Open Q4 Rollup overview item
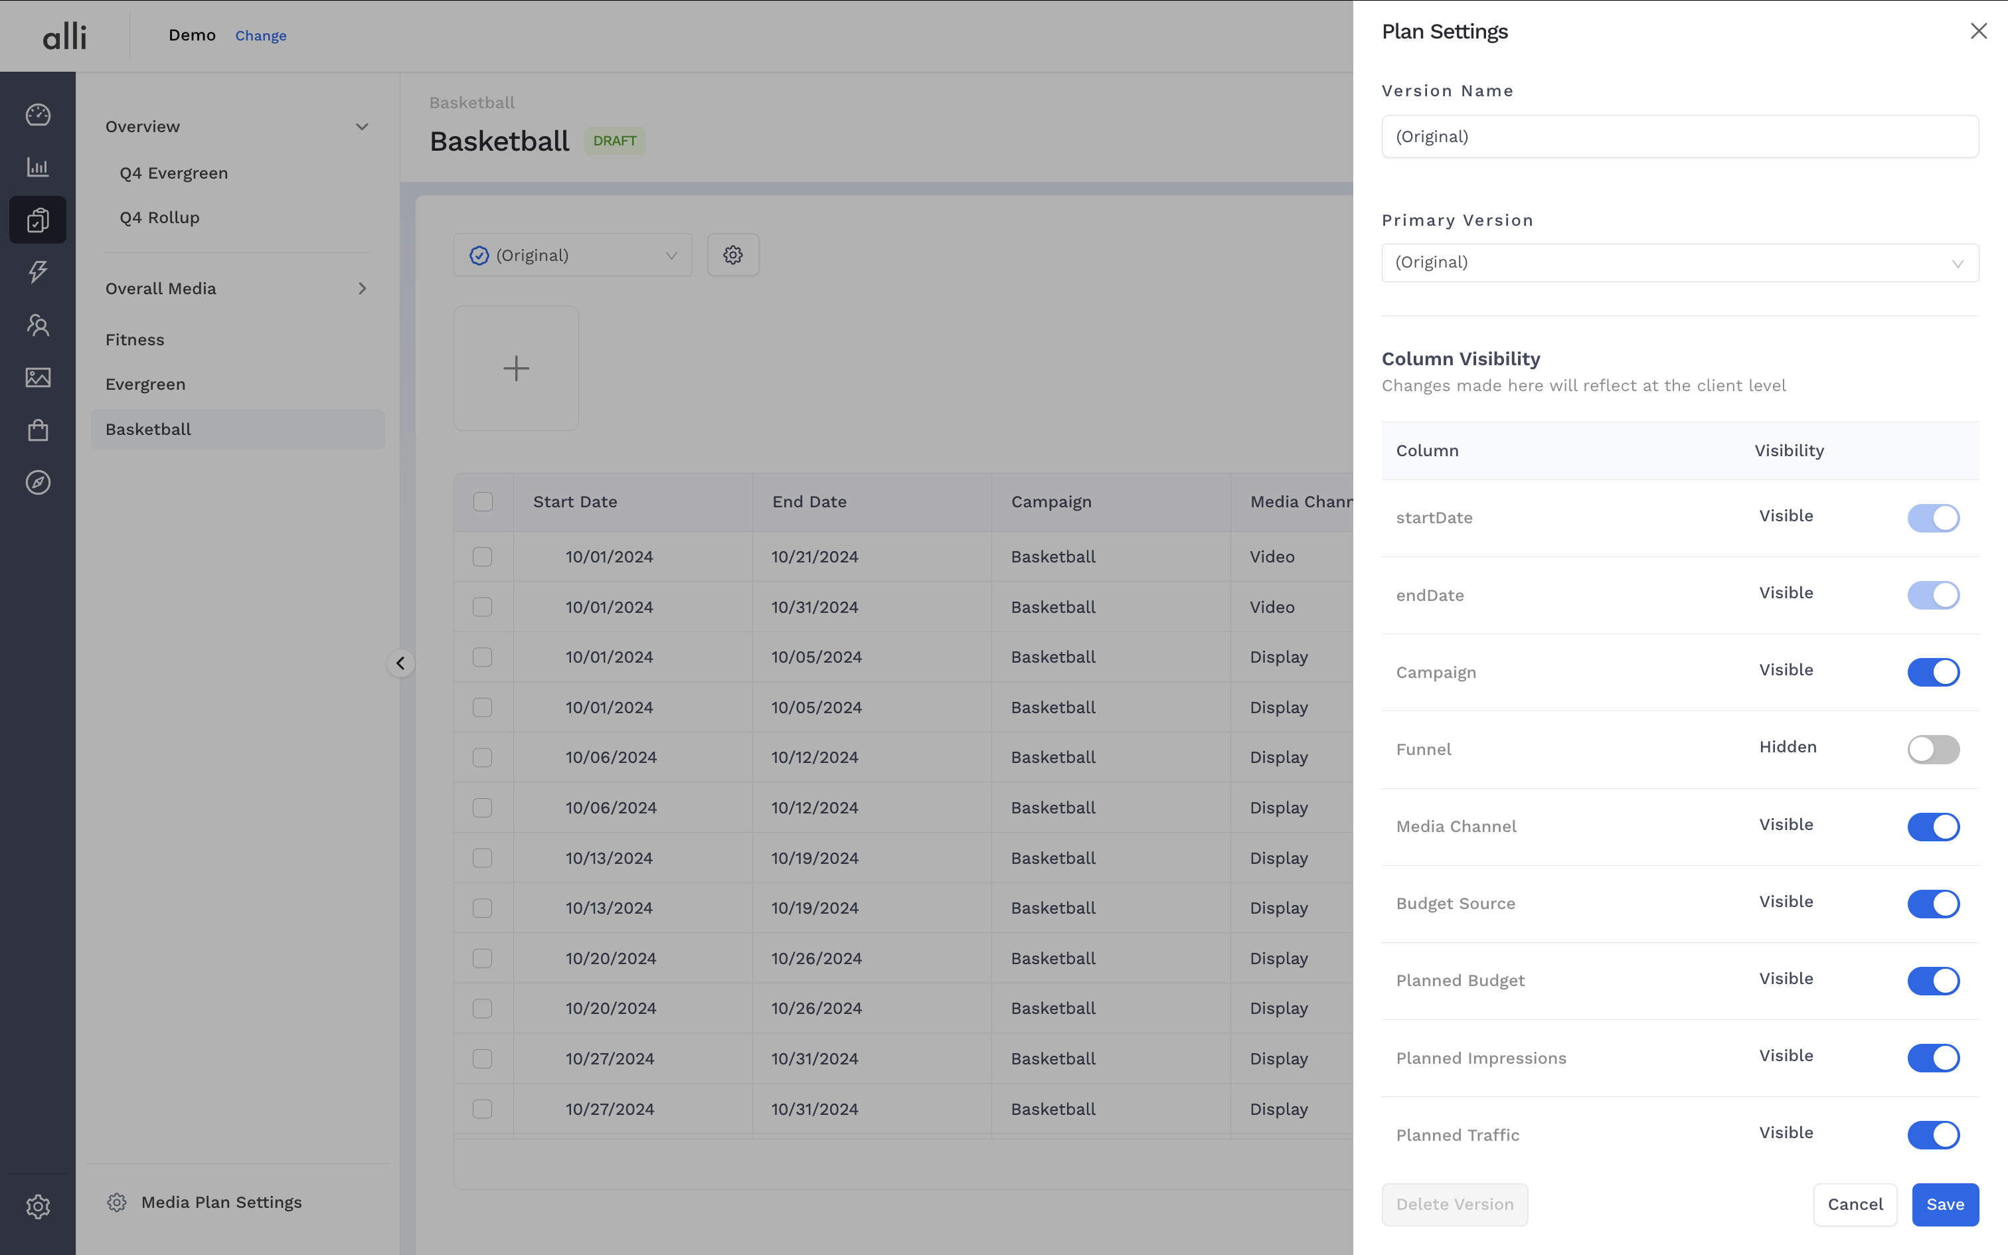The width and height of the screenshot is (2008, 1255). point(159,218)
